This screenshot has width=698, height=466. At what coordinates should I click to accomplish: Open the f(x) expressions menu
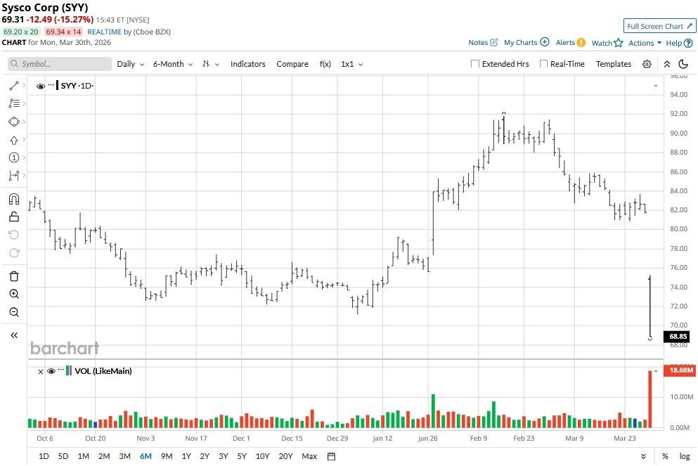click(325, 64)
